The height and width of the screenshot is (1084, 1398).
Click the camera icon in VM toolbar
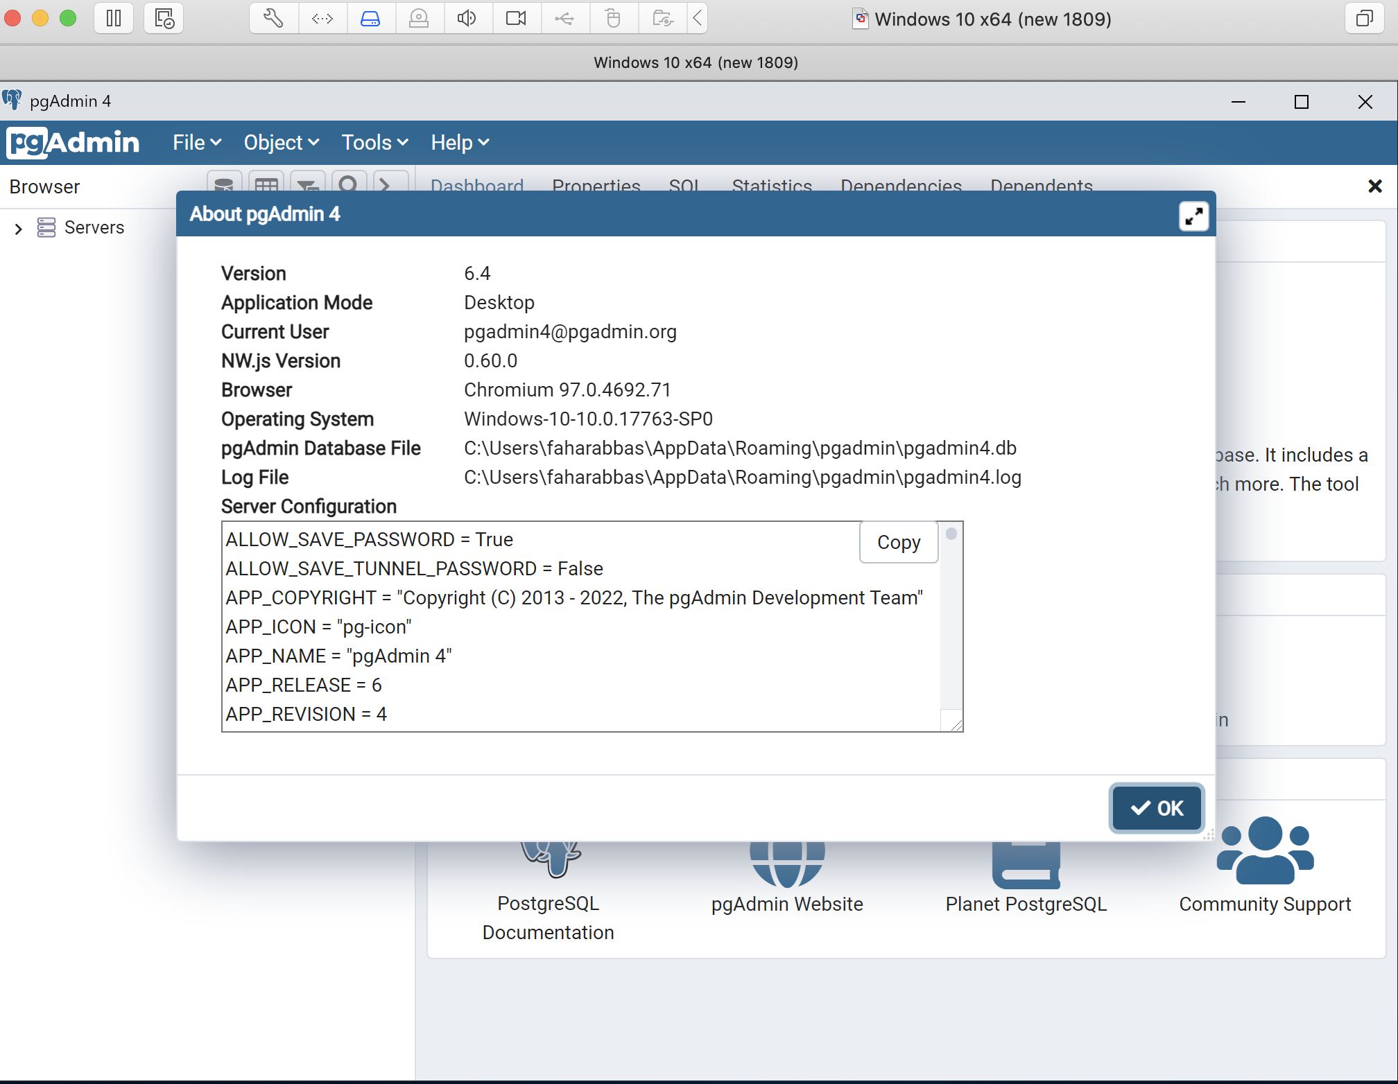516,19
